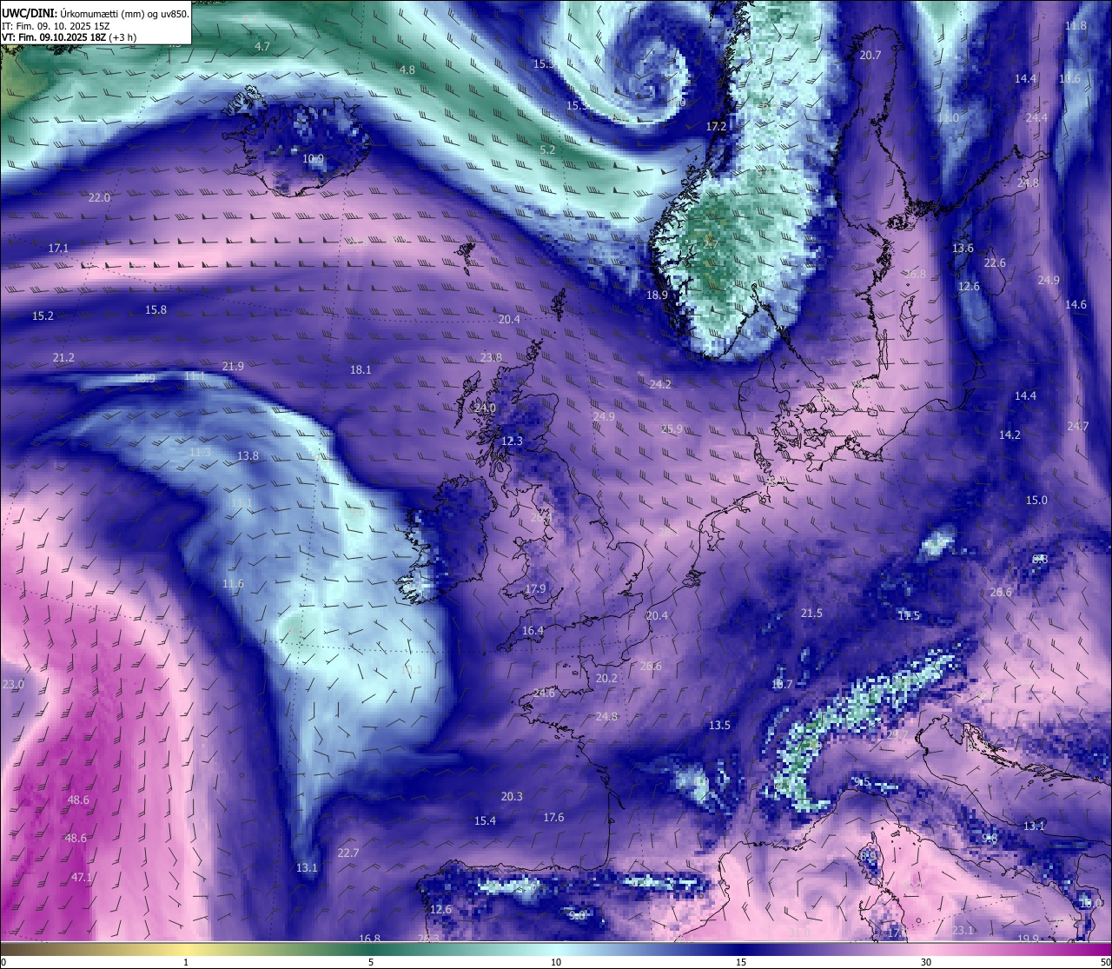Click the value 24.7 on the map
The image size is (1112, 969).
click(1077, 426)
